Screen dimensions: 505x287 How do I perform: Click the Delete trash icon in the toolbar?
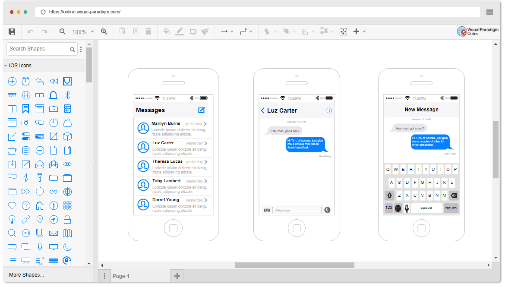(148, 32)
